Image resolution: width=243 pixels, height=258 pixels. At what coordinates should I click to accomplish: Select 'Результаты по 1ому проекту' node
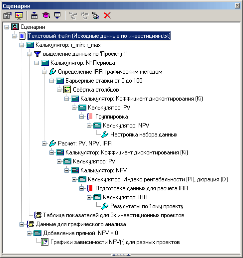(x=147, y=206)
